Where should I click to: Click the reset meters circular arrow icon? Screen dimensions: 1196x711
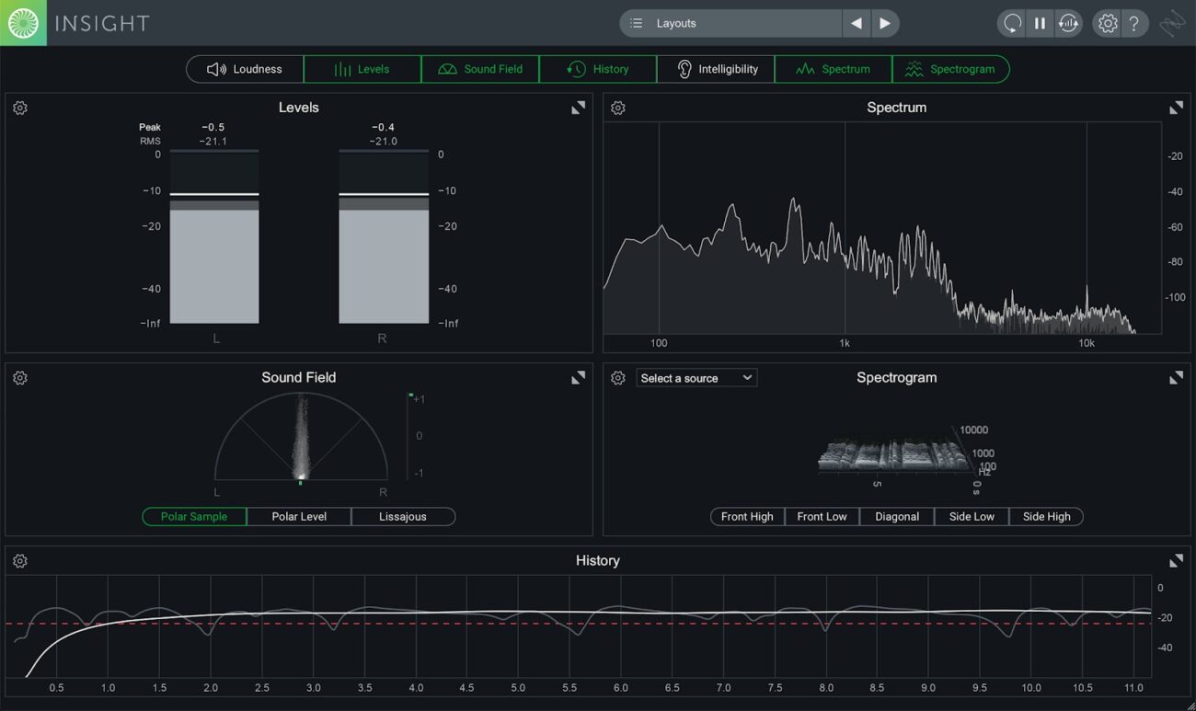click(x=1012, y=24)
